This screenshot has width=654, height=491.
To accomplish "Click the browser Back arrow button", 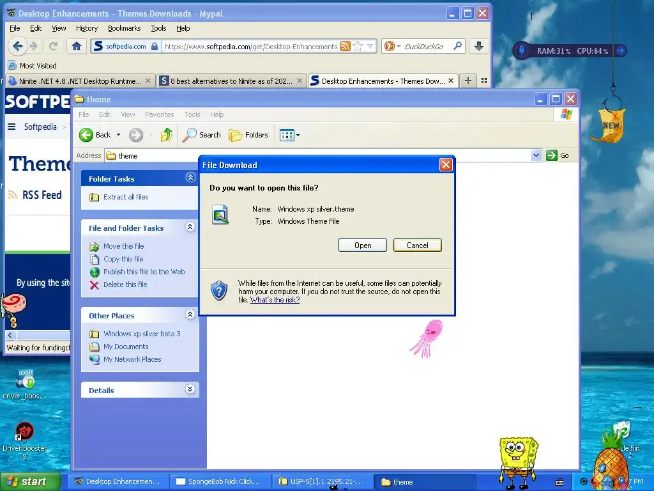I will click(17, 46).
